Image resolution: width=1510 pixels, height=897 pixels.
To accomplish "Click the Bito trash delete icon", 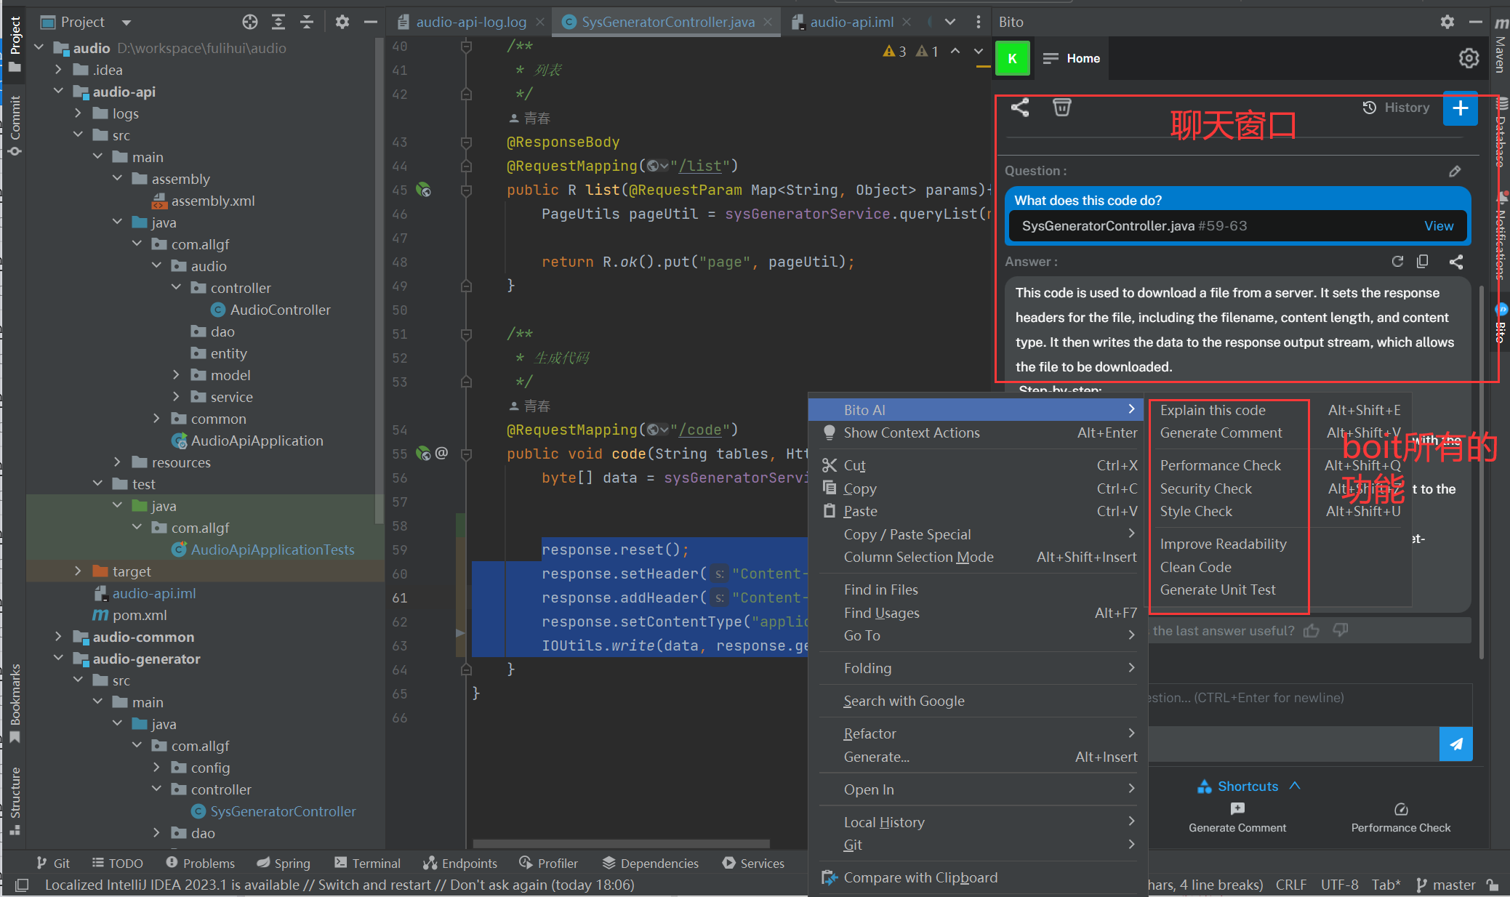I will coord(1061,108).
